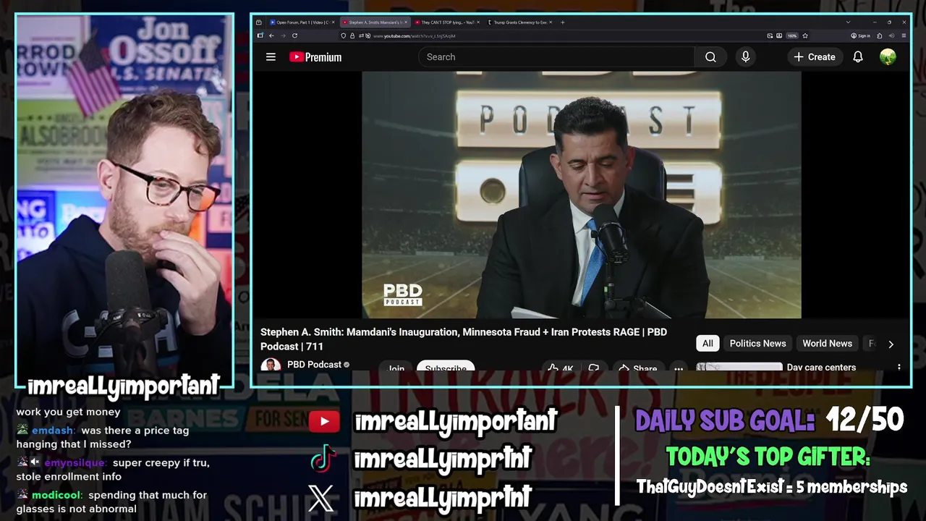Open the browser extensions puzzle icon

pyautogui.click(x=879, y=35)
